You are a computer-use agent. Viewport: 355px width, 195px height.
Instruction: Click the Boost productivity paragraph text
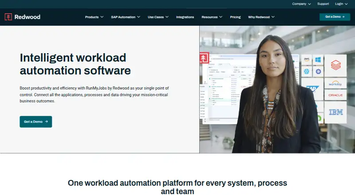click(x=94, y=94)
